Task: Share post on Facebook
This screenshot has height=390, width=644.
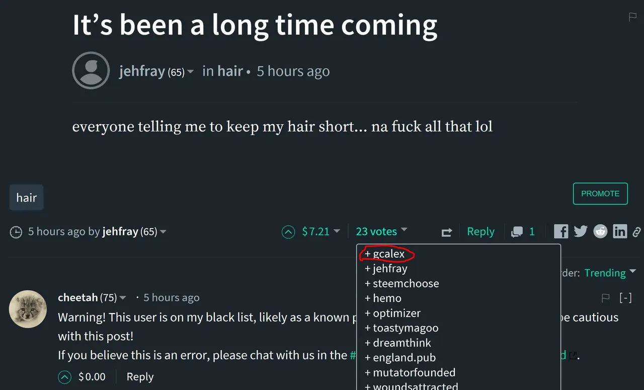Action: [561, 231]
